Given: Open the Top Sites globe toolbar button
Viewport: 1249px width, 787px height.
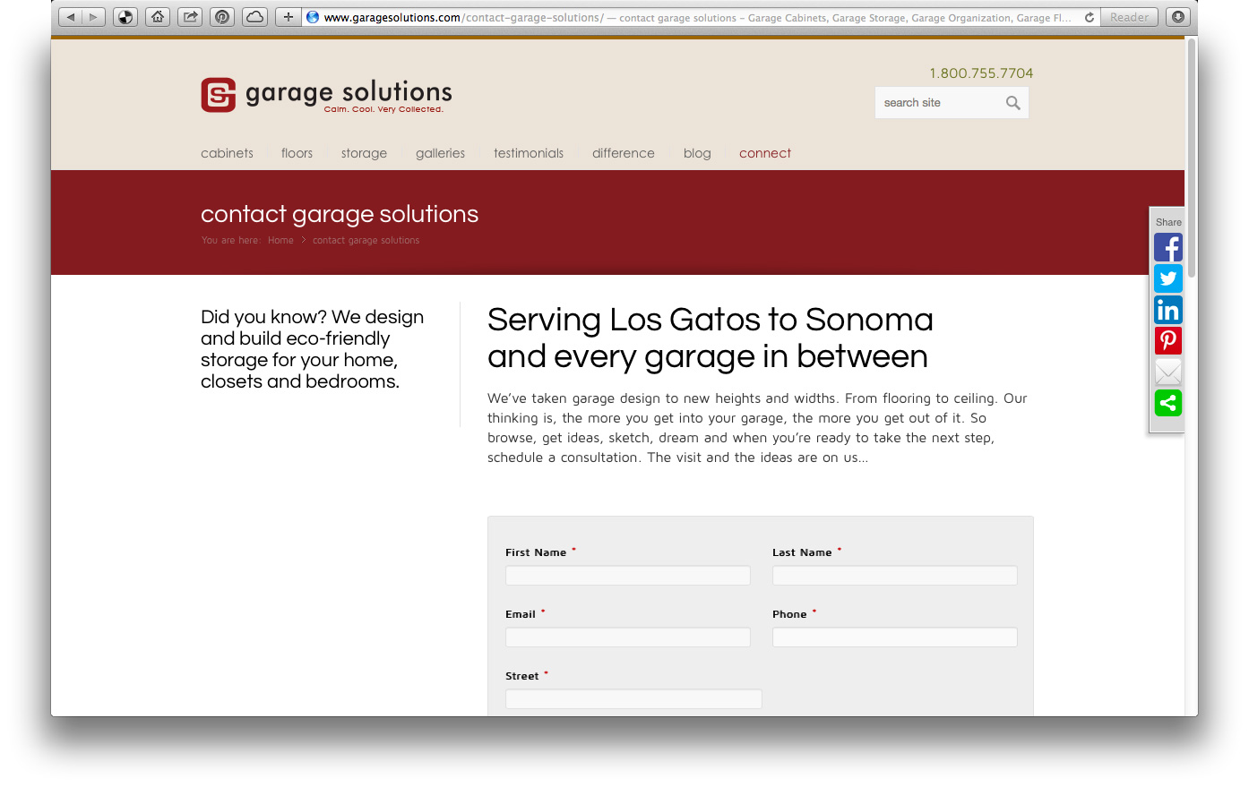Looking at the screenshot, I should 125,17.
